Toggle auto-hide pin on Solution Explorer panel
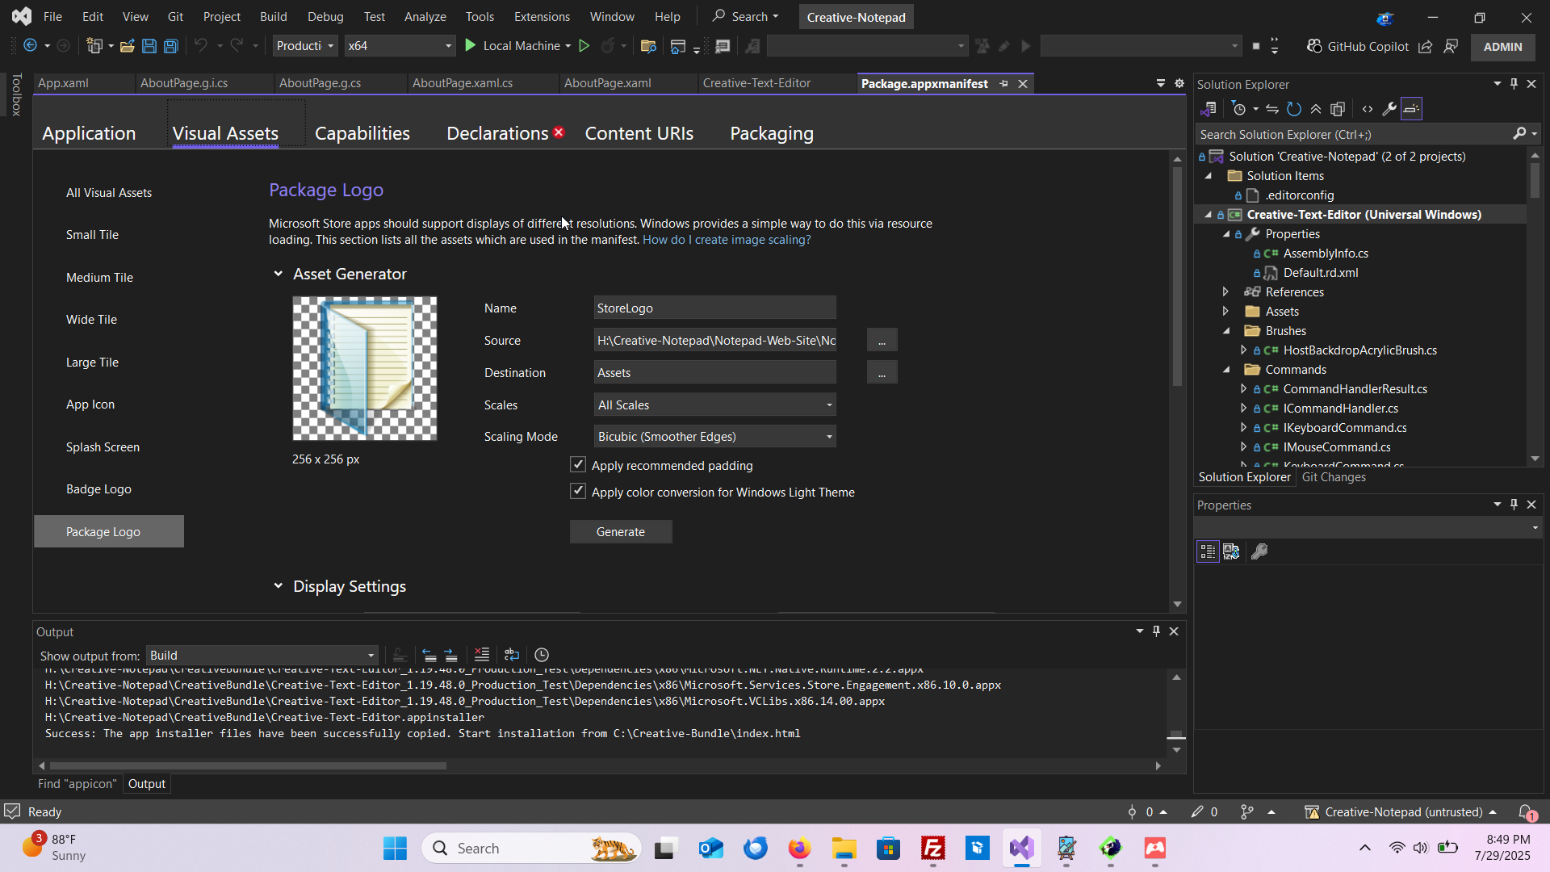This screenshot has width=1550, height=872. click(x=1514, y=84)
